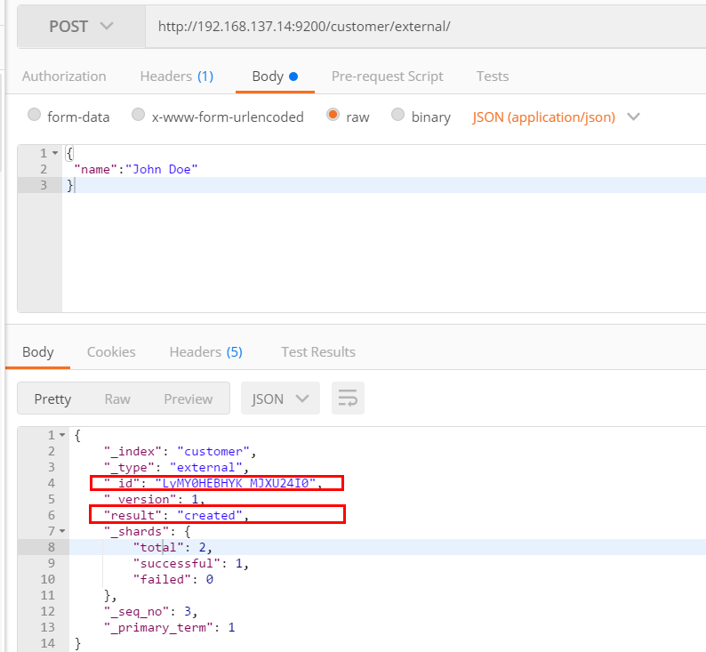The width and height of the screenshot is (706, 652).
Task: Open the response JSON format dropdown
Action: 280,398
